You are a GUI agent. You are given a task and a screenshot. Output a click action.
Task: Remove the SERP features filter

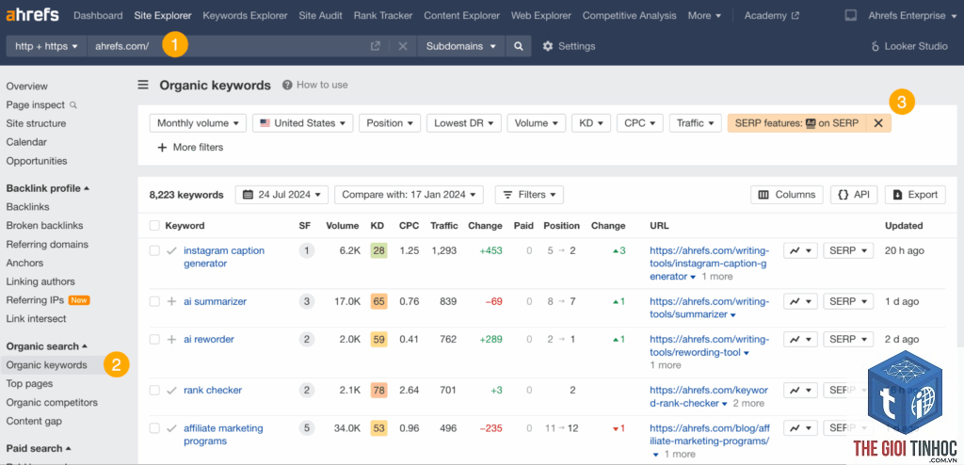[x=878, y=123]
